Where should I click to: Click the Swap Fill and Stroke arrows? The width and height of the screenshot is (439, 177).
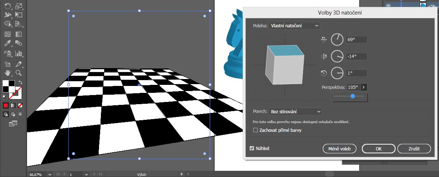click(x=21, y=82)
